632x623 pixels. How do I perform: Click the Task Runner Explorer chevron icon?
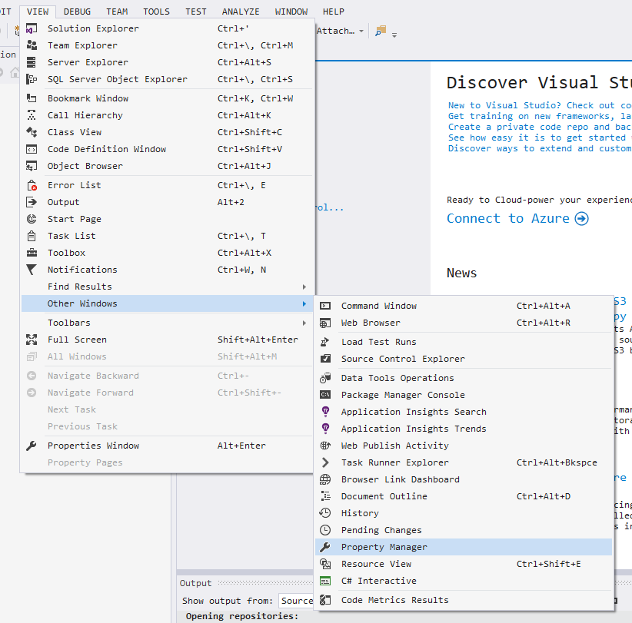click(325, 463)
